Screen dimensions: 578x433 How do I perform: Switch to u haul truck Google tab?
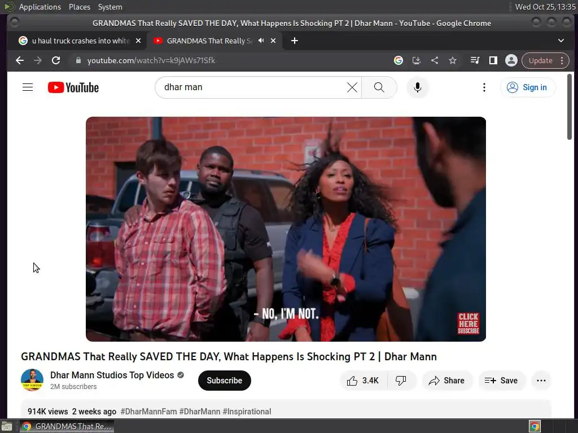pyautogui.click(x=80, y=41)
